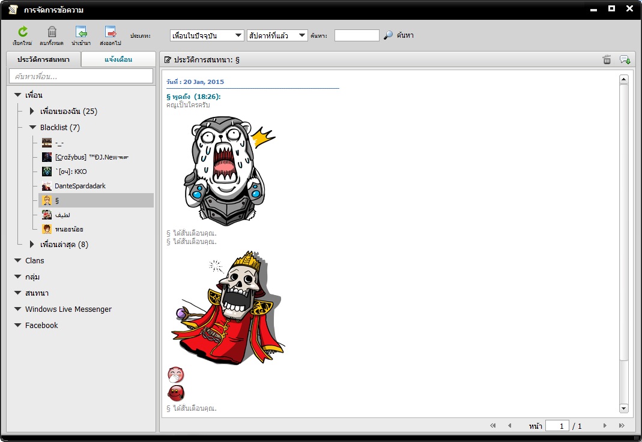642x442 pixels.
Task: Click the chat download icon in conversation header
Action: click(x=625, y=60)
